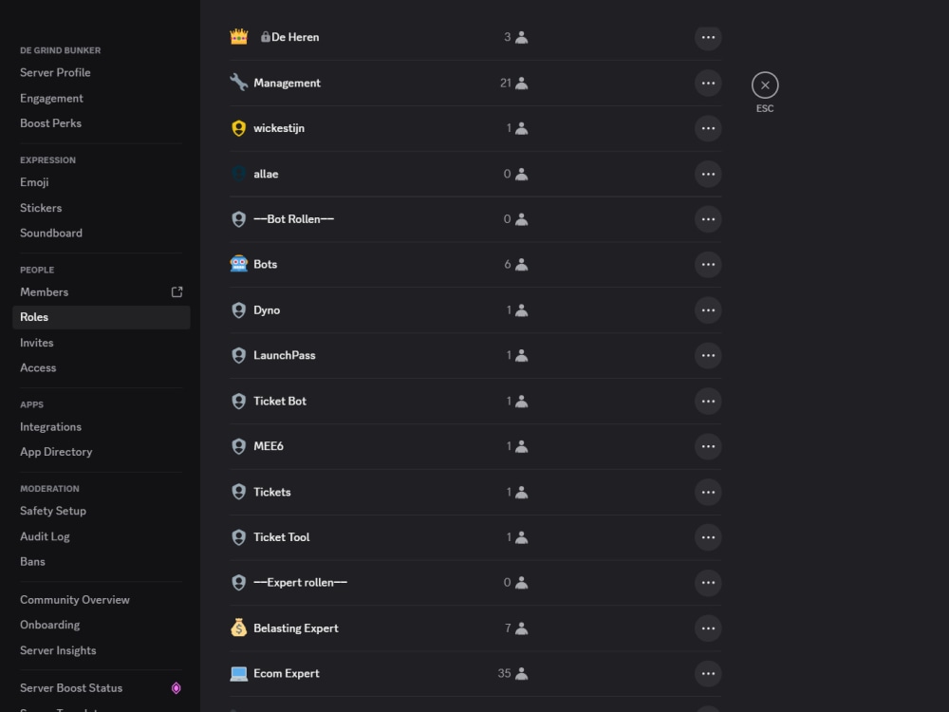The height and width of the screenshot is (712, 949).
Task: Open more options for LaunchPass role
Action: [708, 355]
